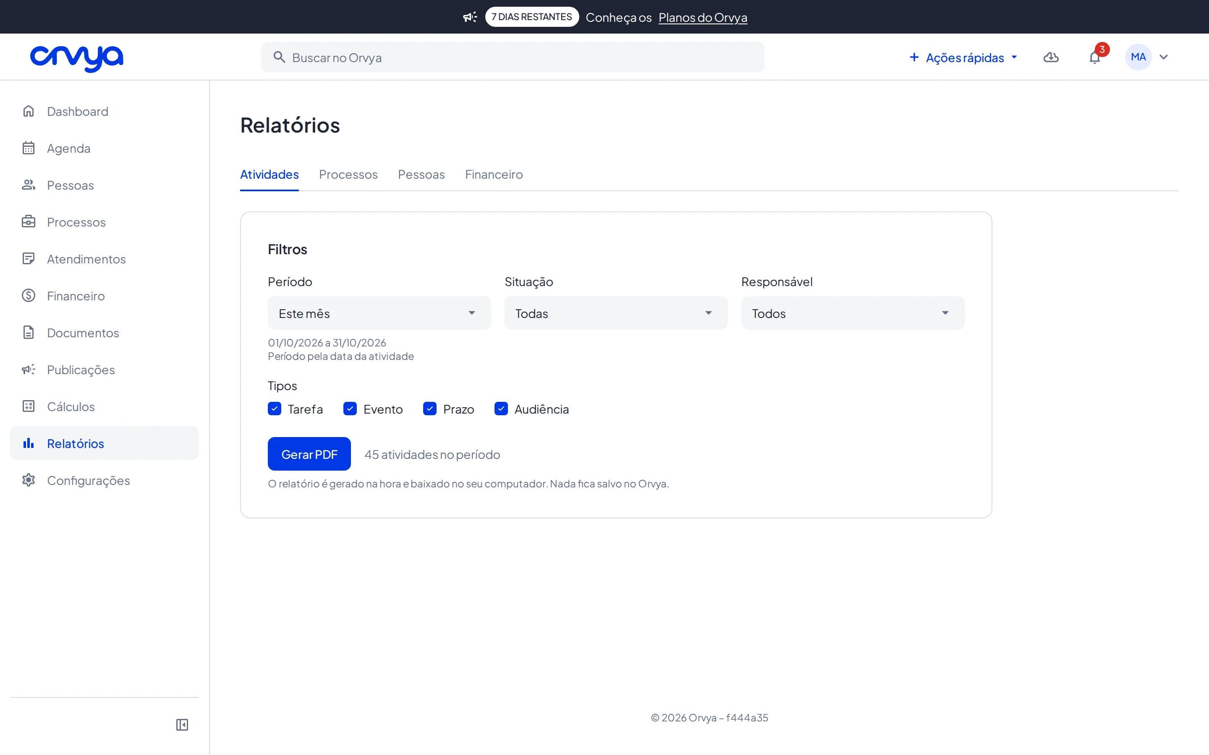
Task: Open the Planos do Orvya link
Action: point(702,18)
